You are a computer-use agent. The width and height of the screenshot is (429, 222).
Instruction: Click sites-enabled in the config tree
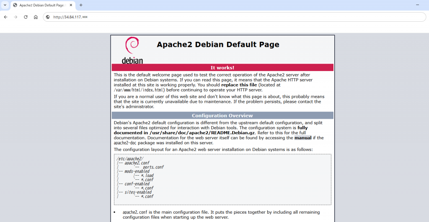138,192
